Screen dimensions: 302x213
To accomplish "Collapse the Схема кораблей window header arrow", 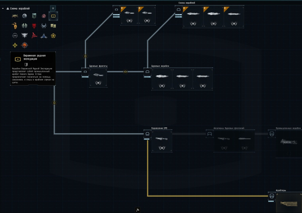I will (x=3, y=9).
